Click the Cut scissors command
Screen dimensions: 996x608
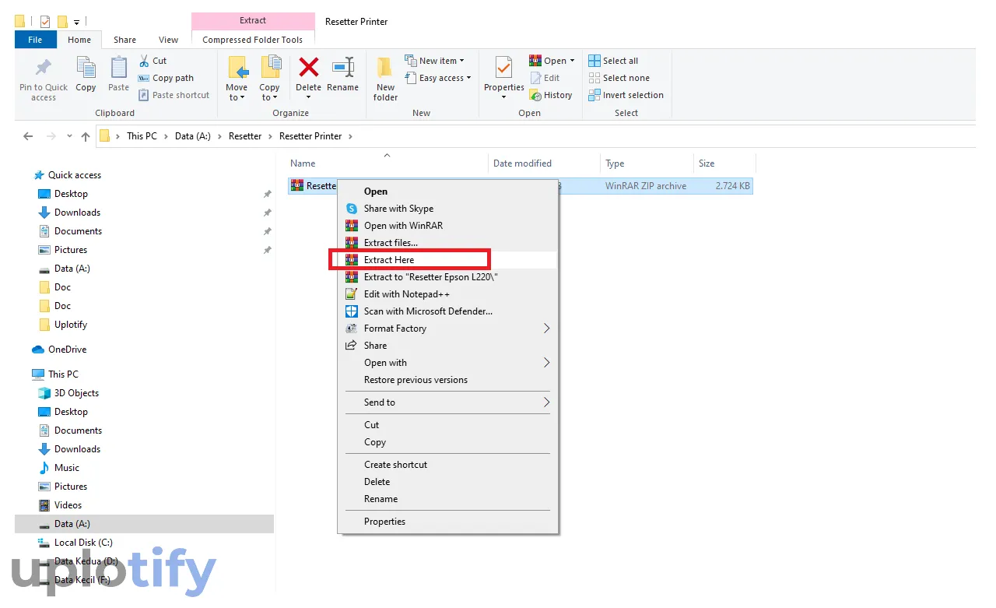(x=153, y=61)
